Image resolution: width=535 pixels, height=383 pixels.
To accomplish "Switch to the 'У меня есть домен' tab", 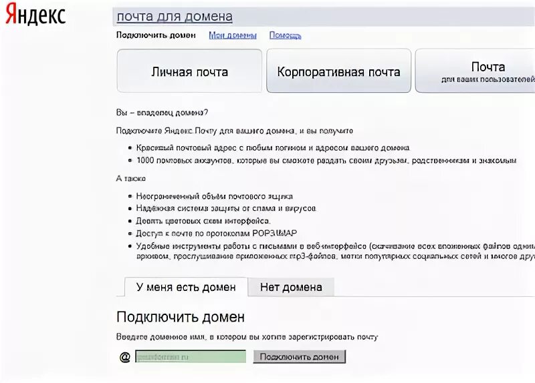I will tap(186, 287).
